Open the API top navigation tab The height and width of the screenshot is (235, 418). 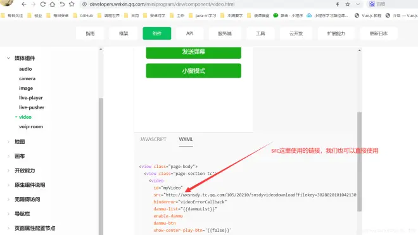[189, 33]
